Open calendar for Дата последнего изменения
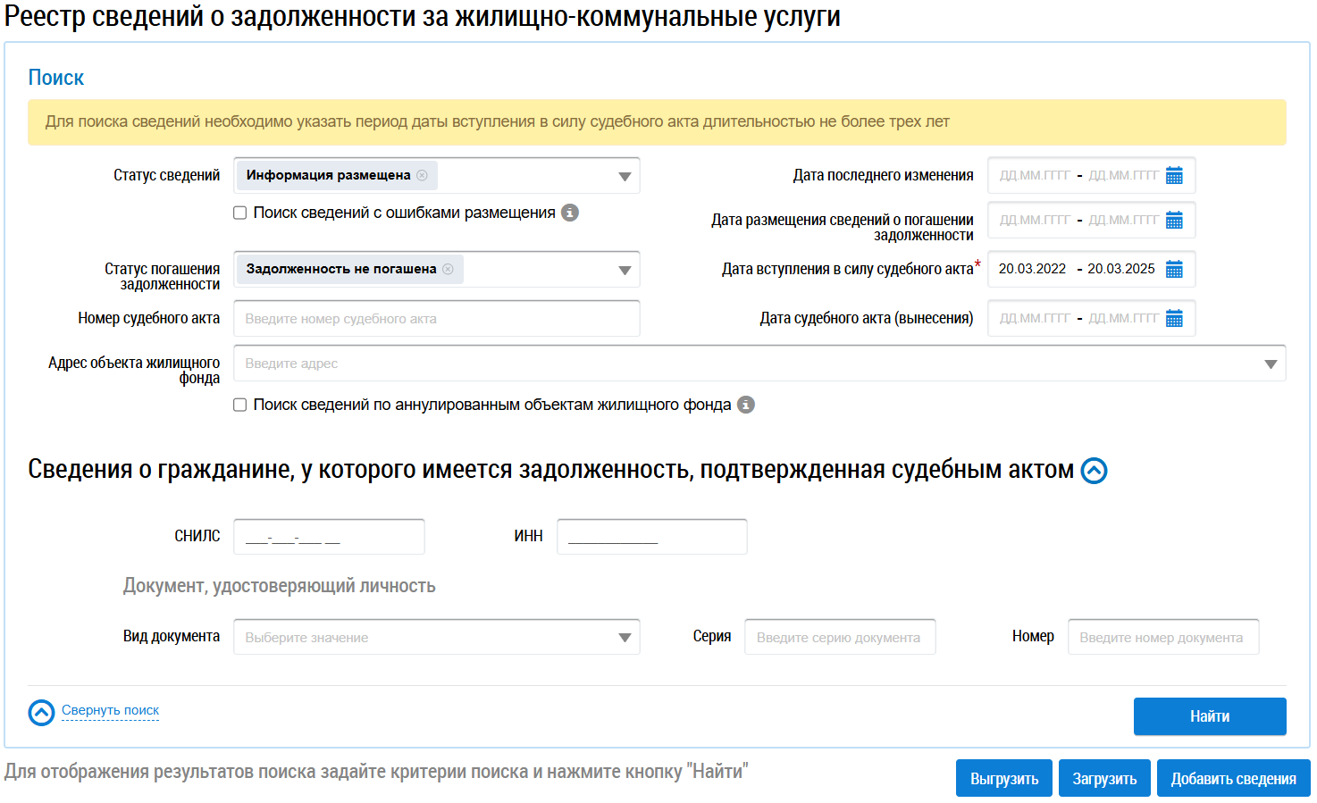Image resolution: width=1317 pixels, height=803 pixels. click(1174, 176)
